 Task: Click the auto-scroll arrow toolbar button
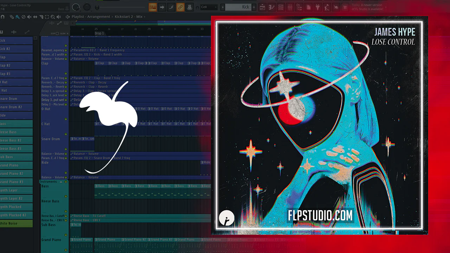coord(162,7)
